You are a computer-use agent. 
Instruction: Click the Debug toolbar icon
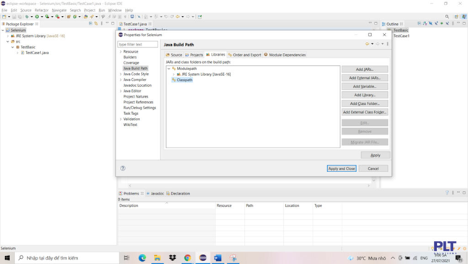click(27, 17)
